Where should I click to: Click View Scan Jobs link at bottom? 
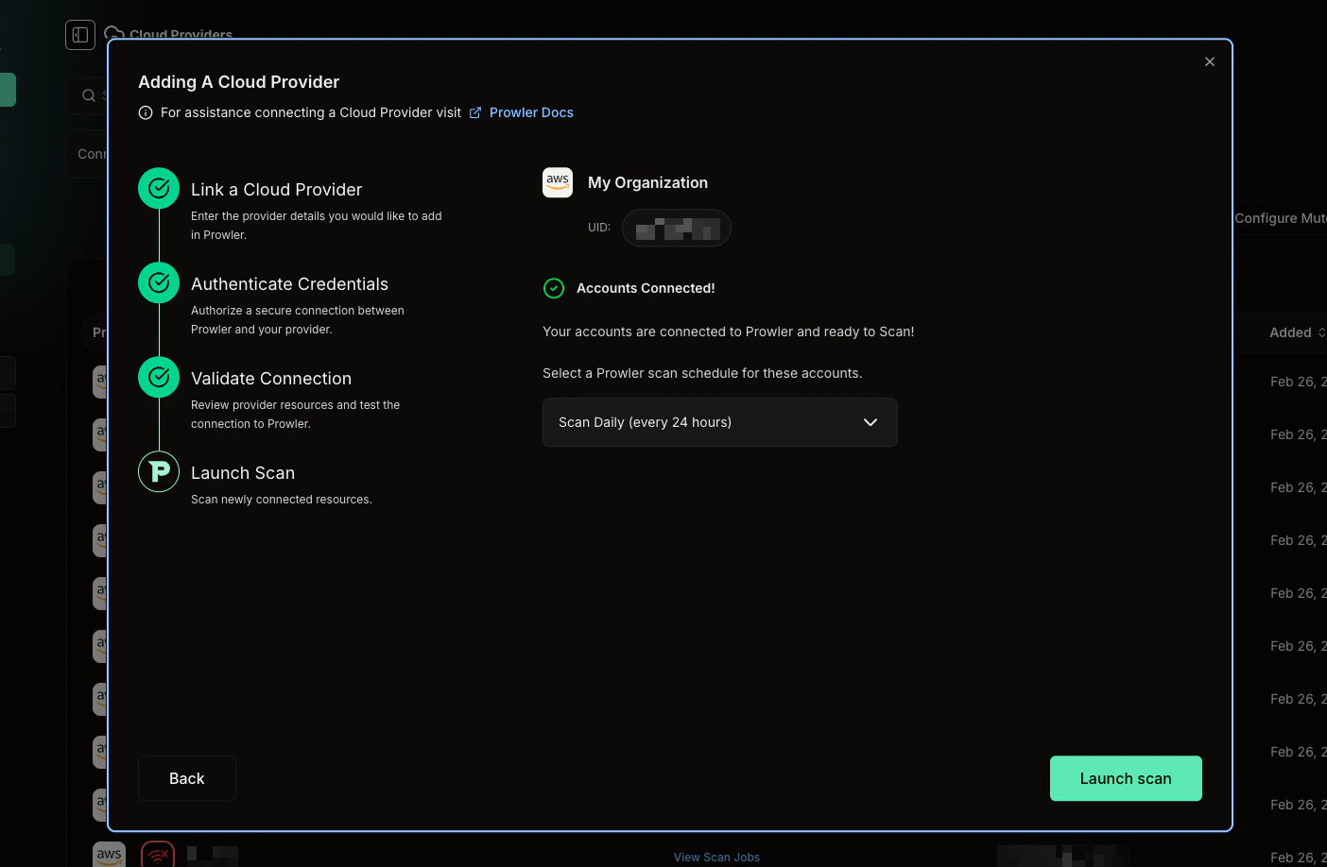tap(716, 857)
